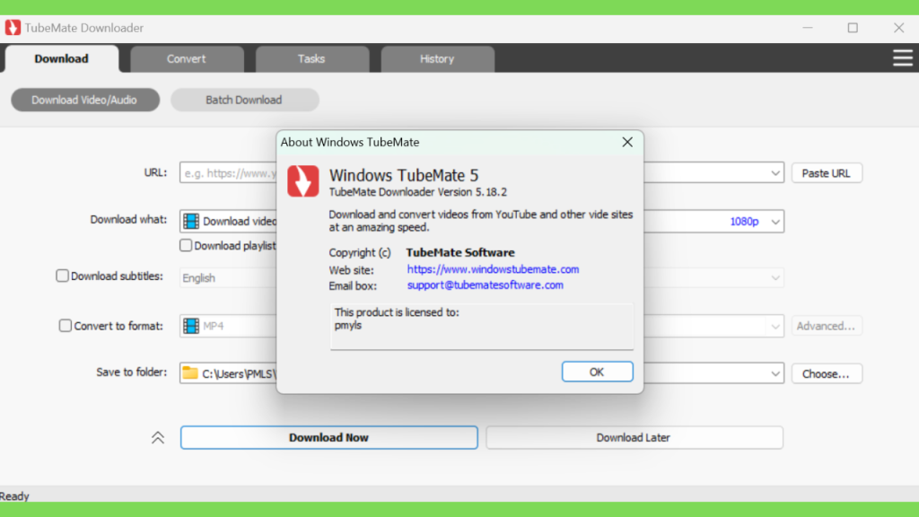The height and width of the screenshot is (517, 919).
Task: Click the Choose... folder button
Action: pos(827,373)
